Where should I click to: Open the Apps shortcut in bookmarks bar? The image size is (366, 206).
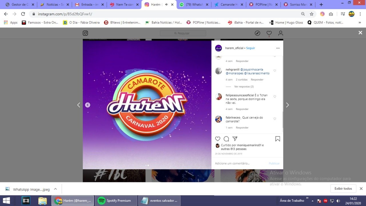coord(11,22)
